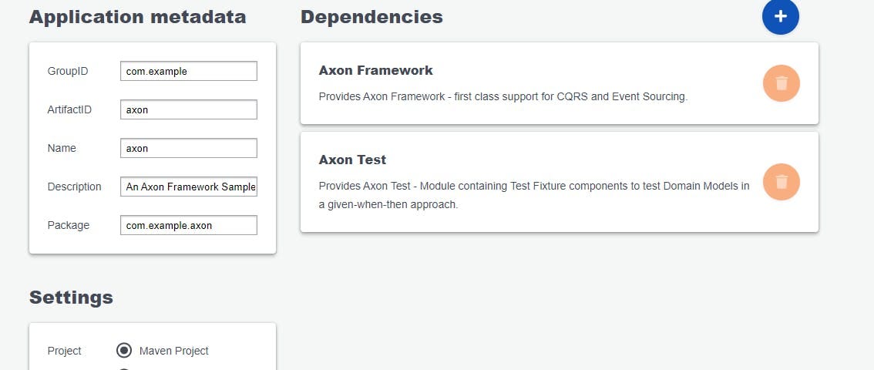
Task: Click the Application metadata heading
Action: [137, 16]
